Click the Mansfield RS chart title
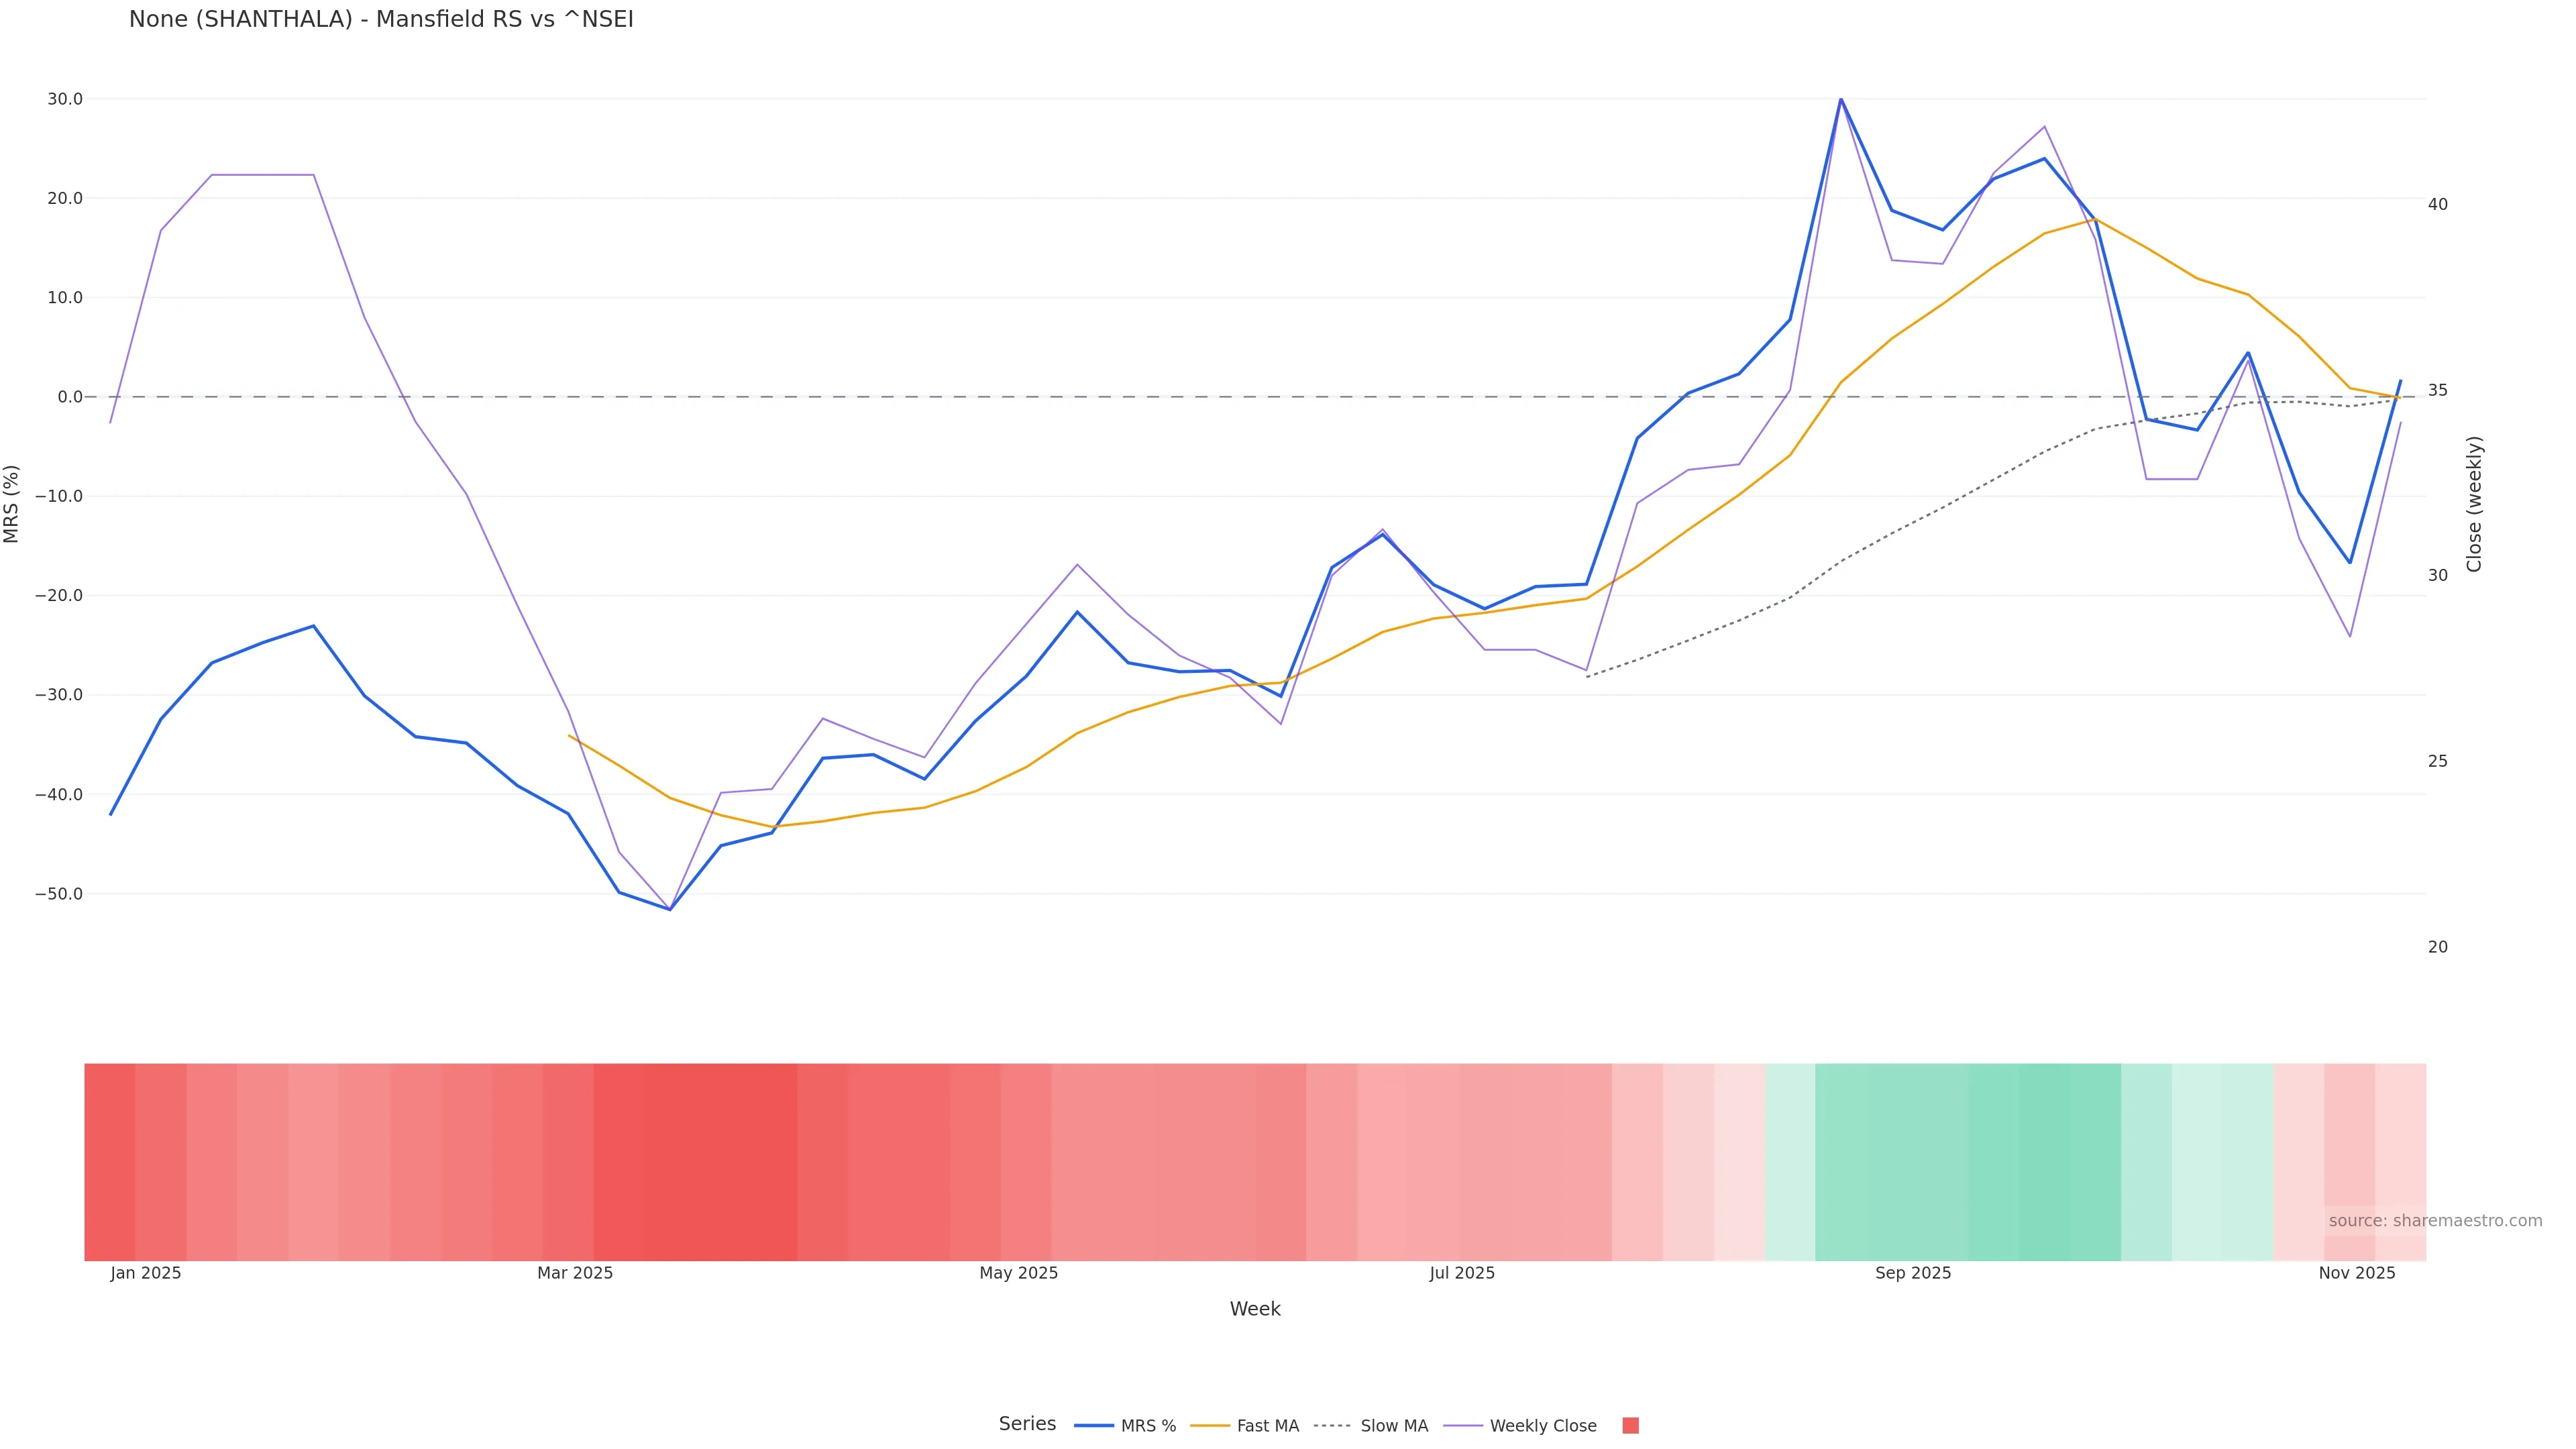Screen dimensions: 2576x1449 click(x=381, y=20)
